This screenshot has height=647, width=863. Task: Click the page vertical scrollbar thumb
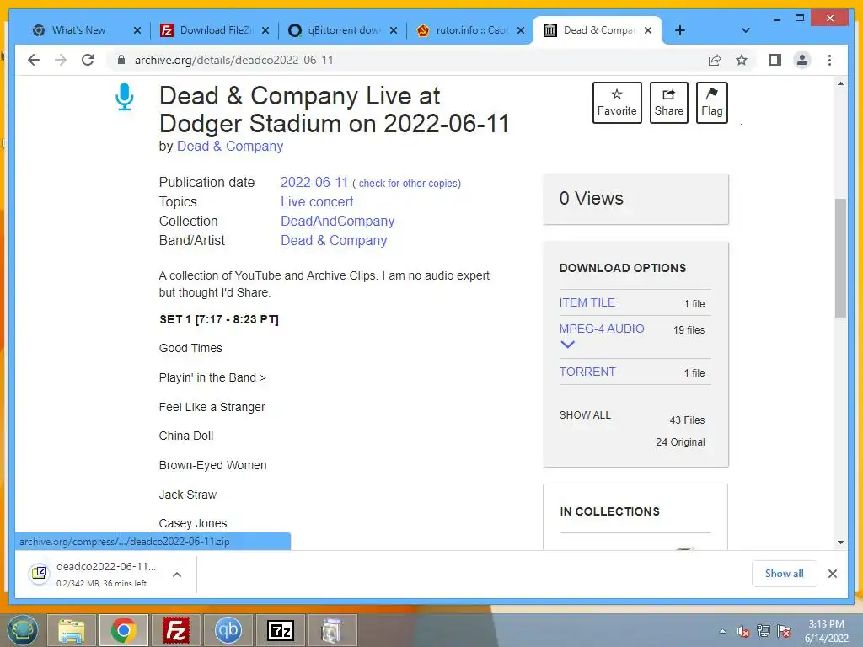click(x=840, y=259)
